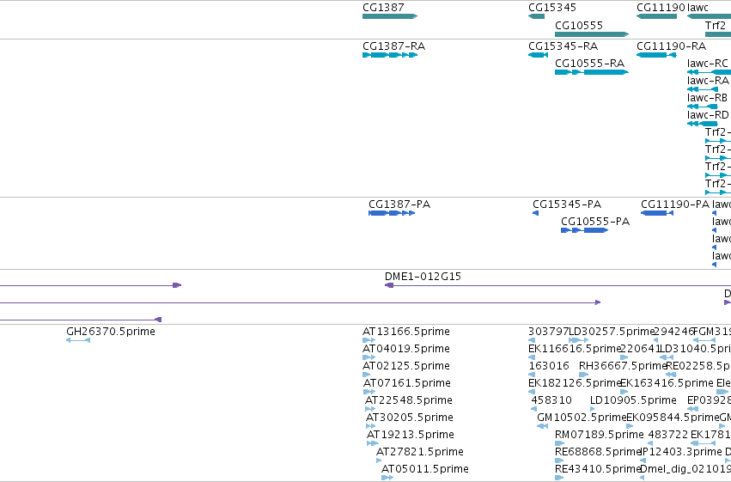
Task: Click the 220641 EST label
Action: [641, 349]
